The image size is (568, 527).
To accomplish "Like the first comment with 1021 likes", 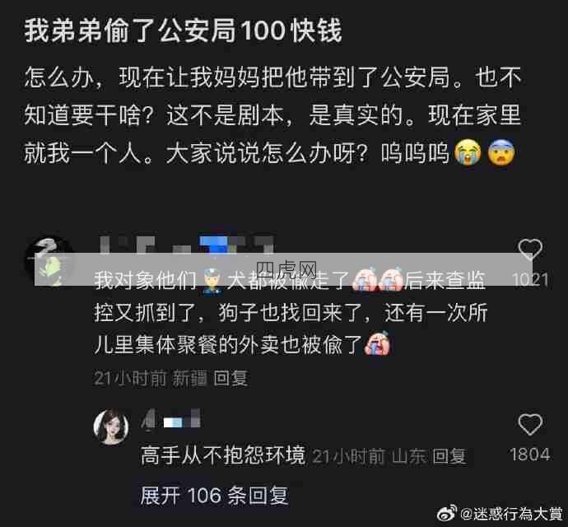I will point(530,250).
